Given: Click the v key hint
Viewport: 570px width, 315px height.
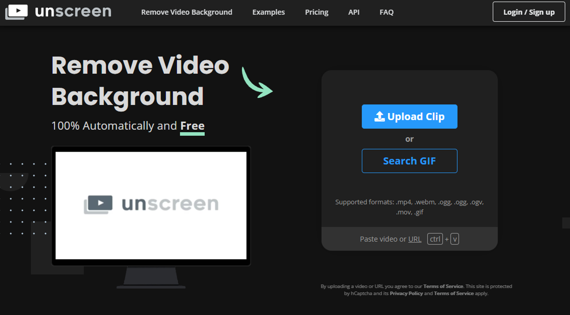Looking at the screenshot, I should click(455, 239).
